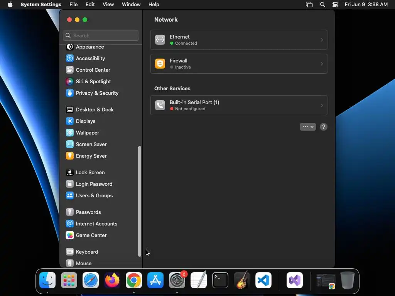
Task: Open the Apple menu
Action: click(10, 5)
